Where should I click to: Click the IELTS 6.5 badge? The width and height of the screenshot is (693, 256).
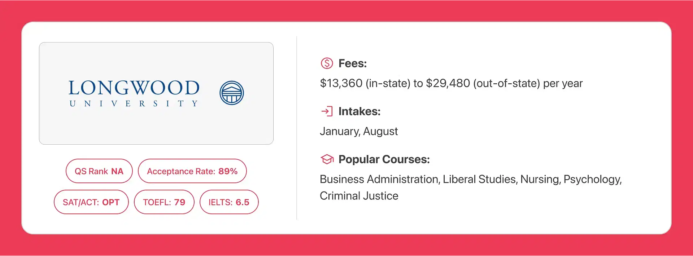pyautogui.click(x=229, y=202)
